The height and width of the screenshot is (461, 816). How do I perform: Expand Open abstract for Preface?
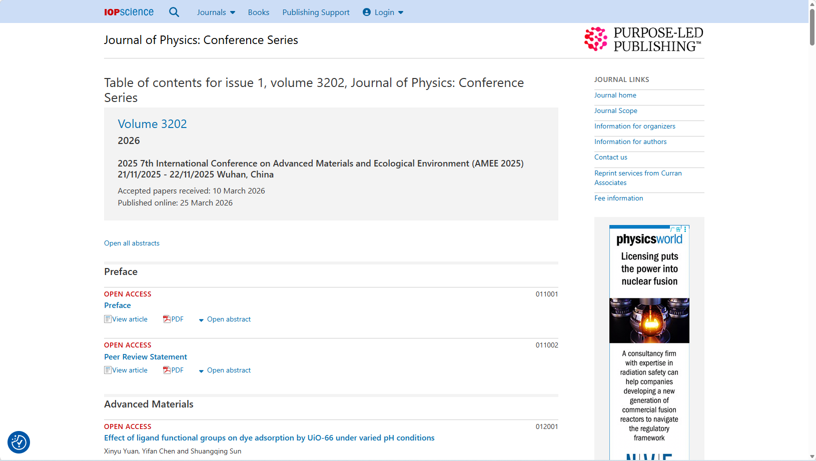[225, 319]
